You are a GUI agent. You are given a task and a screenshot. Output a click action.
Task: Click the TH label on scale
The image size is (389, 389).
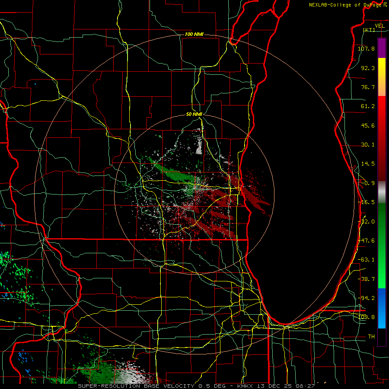tap(371, 337)
